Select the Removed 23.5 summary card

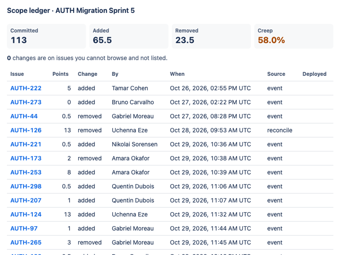pos(211,36)
